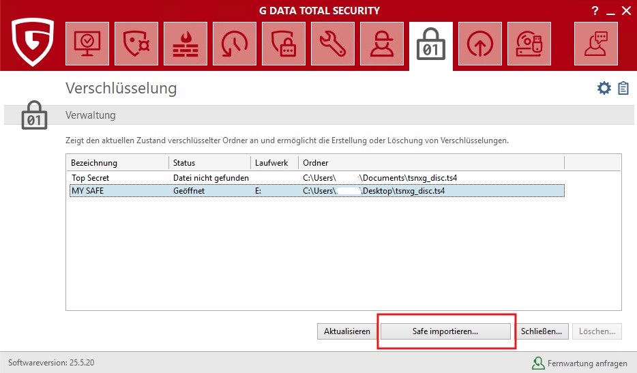Click the Documents\tsnxg_disc.ts4 path
637x373 pixels.
tap(380, 177)
